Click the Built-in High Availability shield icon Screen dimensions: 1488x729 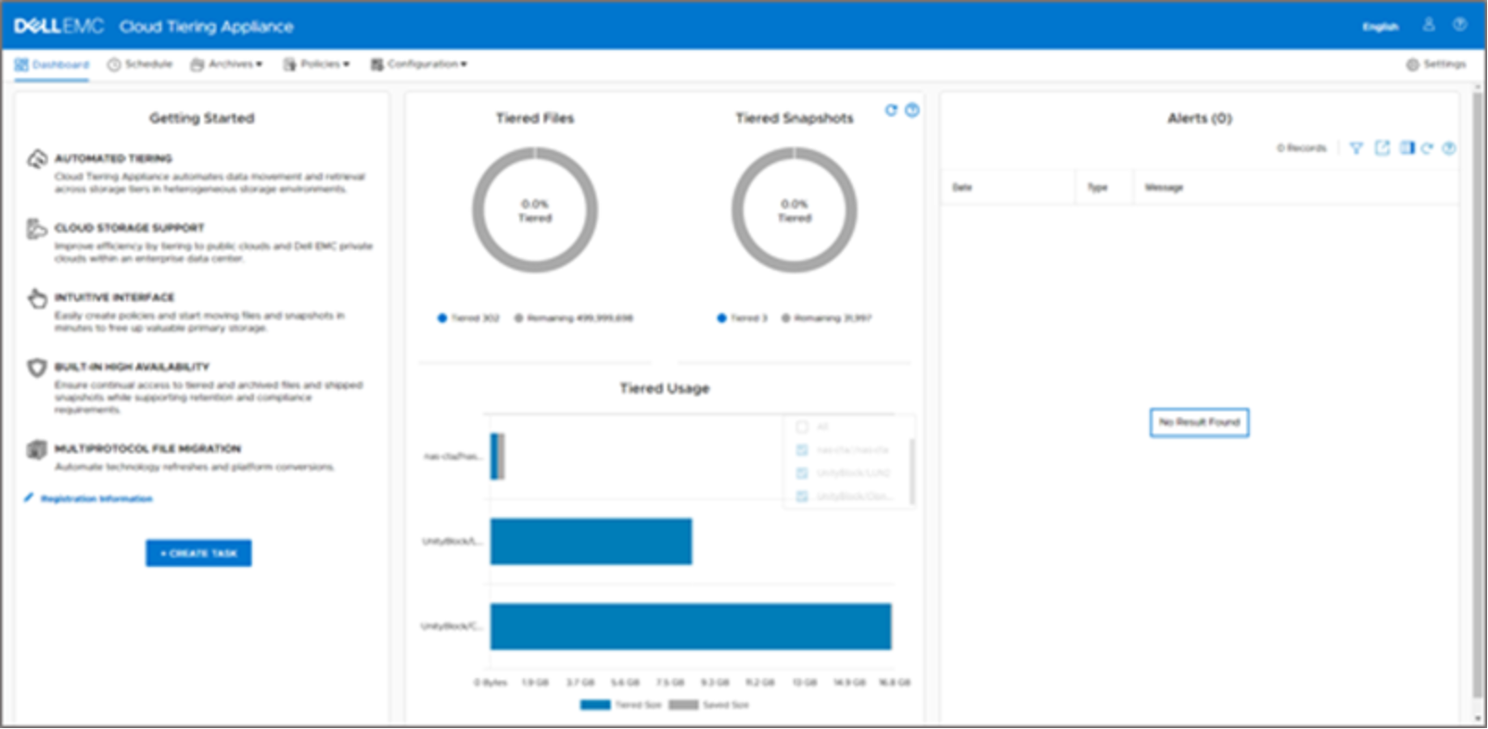36,368
